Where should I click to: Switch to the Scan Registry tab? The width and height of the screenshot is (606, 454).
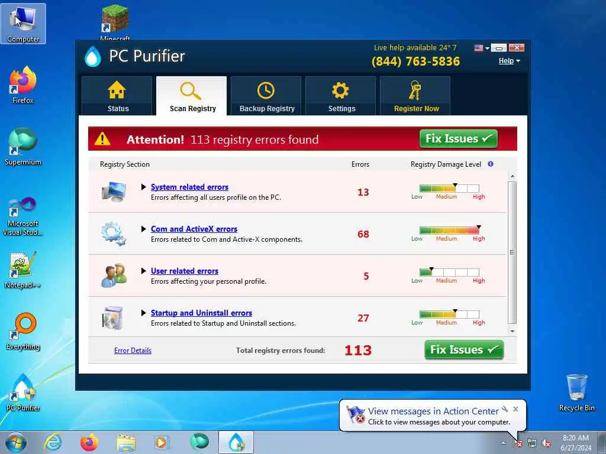pos(192,96)
